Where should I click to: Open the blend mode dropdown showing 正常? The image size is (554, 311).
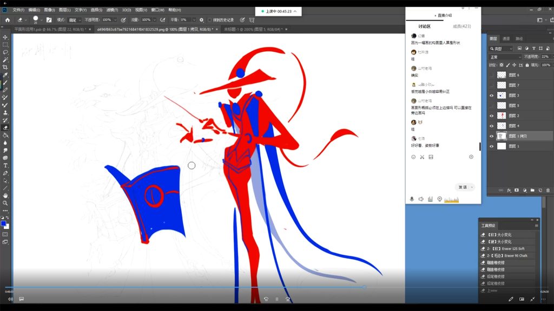pos(504,57)
